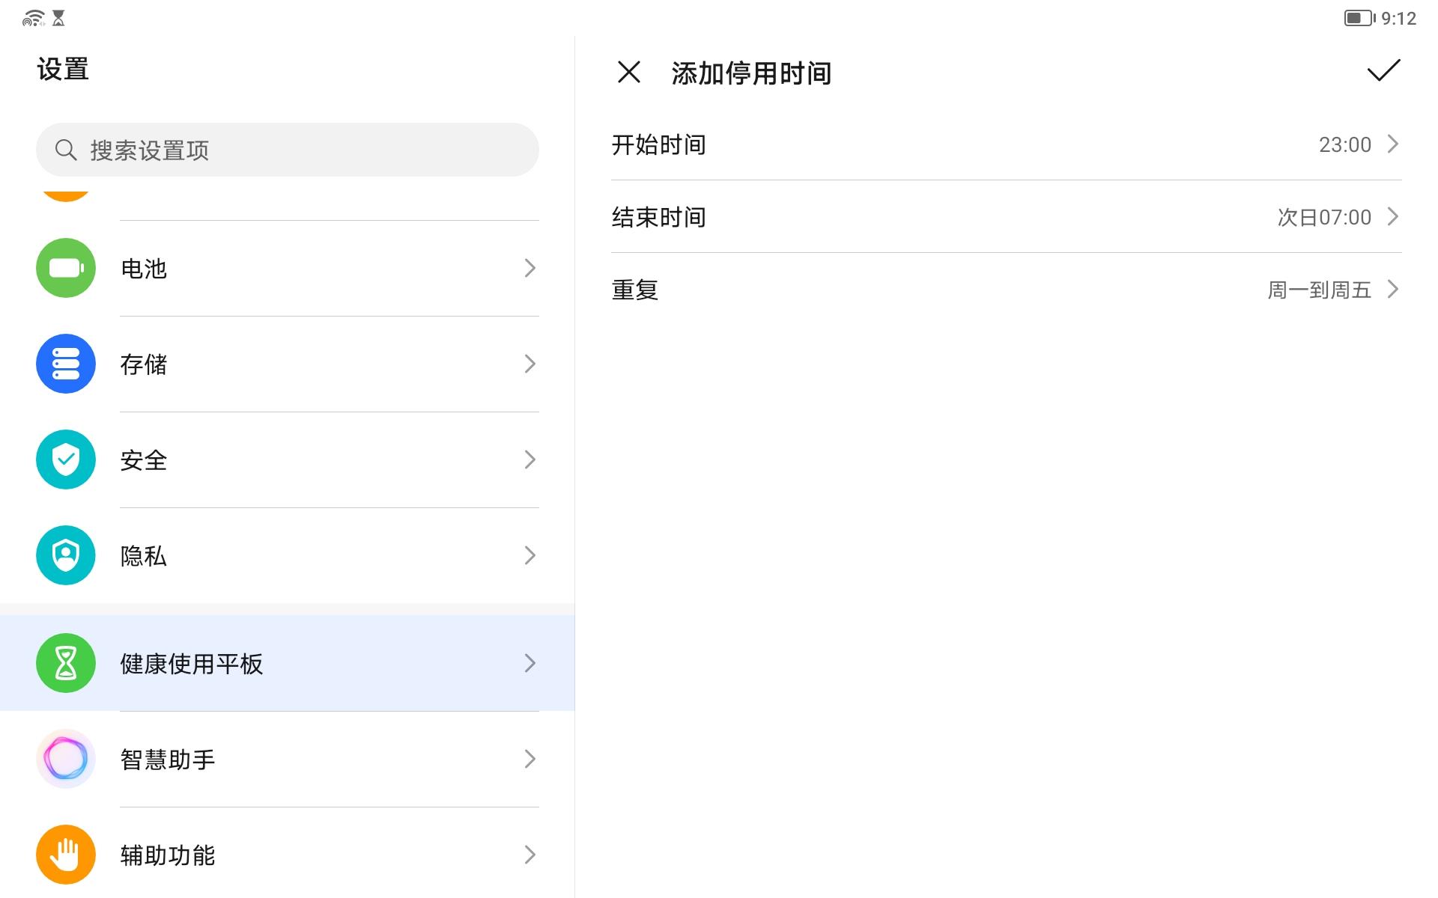Select the 智慧助手 assistant icon
The image size is (1438, 898).
coord(65,758)
